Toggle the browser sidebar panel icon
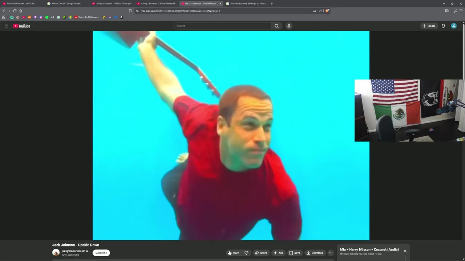465x261 pixels. 447,11
